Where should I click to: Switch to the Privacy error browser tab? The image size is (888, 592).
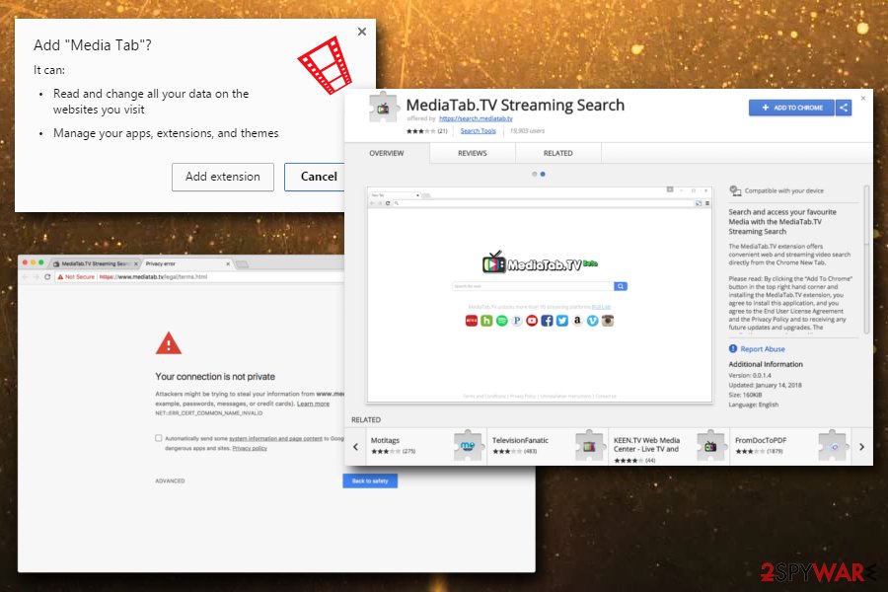click(x=185, y=264)
